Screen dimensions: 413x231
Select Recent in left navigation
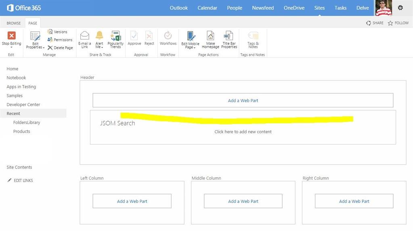click(x=33, y=113)
